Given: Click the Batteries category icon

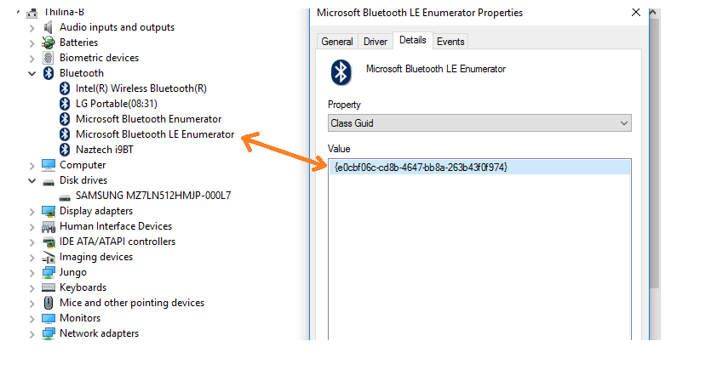Looking at the screenshot, I should point(49,43).
